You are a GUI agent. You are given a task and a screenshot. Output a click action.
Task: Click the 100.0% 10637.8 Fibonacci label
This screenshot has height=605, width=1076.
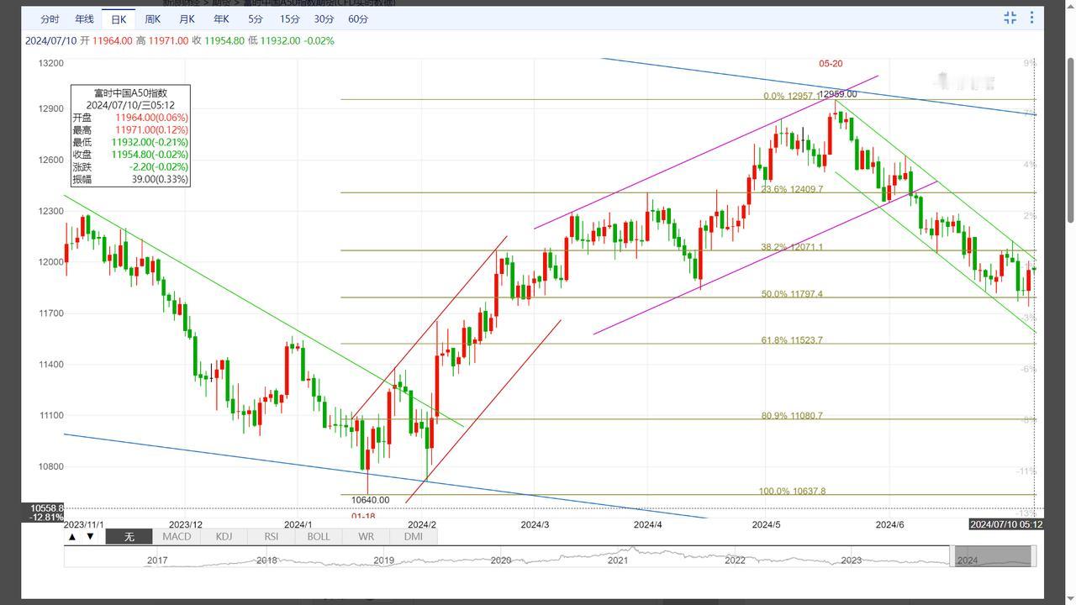pos(792,492)
